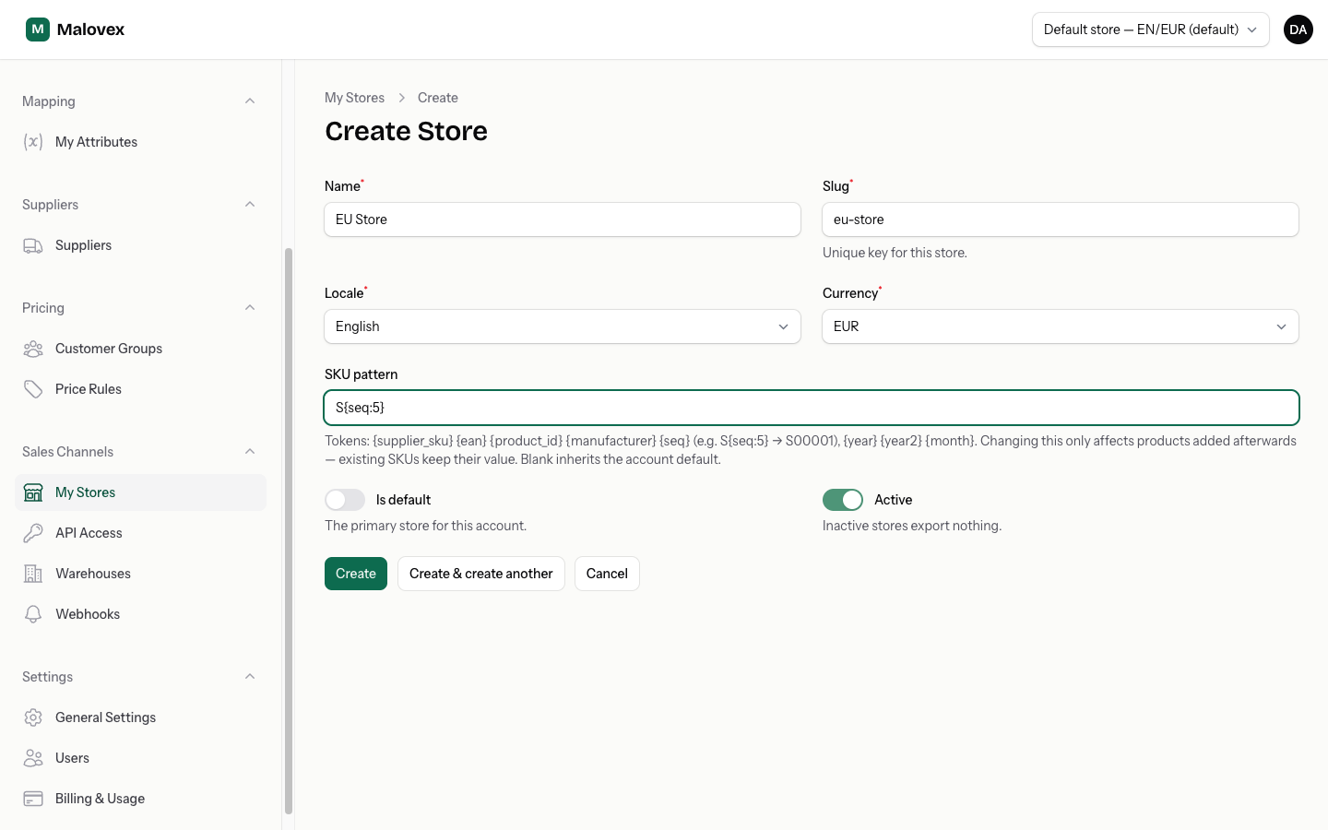Click the Customer Groups people icon
The height and width of the screenshot is (830, 1328).
coord(33,349)
